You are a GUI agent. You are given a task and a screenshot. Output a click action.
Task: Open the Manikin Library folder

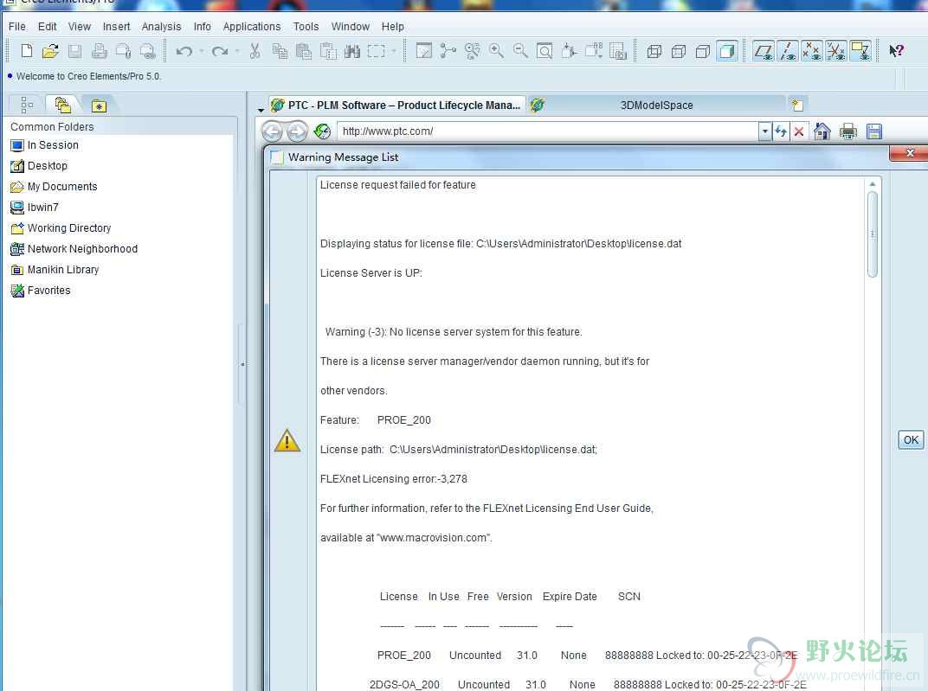point(55,270)
